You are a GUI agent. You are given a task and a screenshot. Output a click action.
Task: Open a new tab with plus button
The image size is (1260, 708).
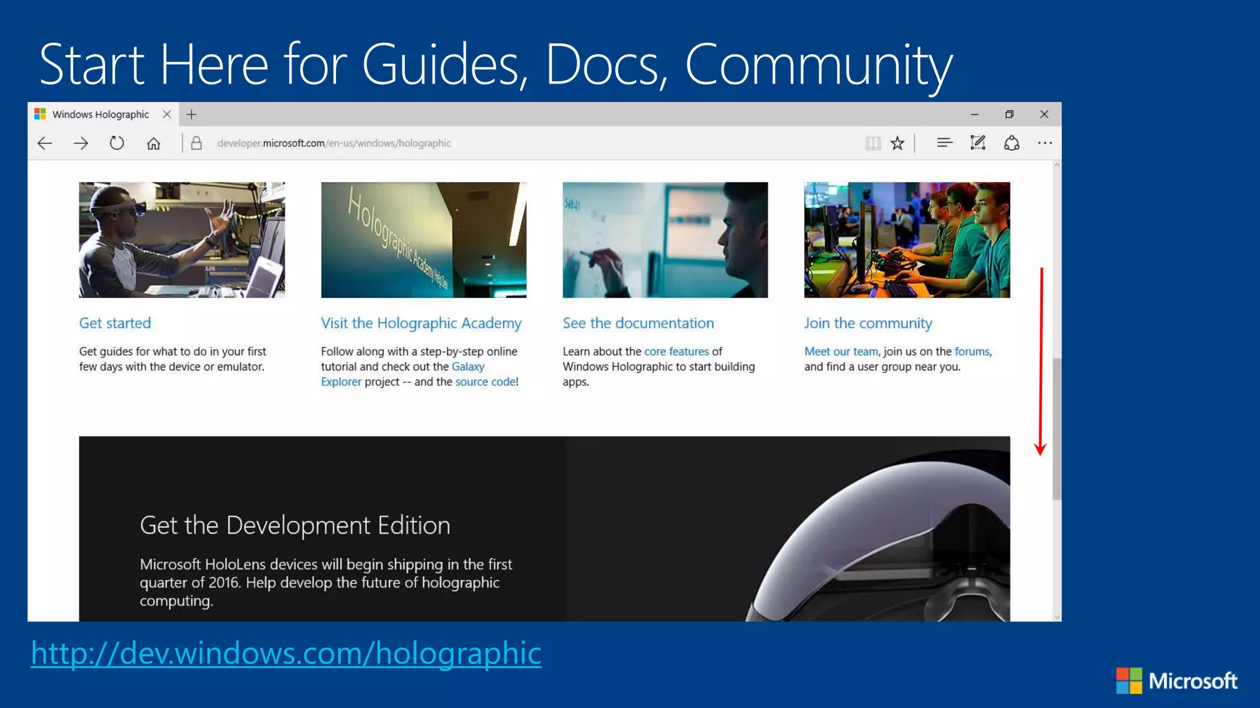click(x=191, y=114)
